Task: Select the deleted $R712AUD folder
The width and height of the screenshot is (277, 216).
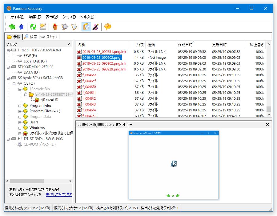Action: [x=50, y=100]
